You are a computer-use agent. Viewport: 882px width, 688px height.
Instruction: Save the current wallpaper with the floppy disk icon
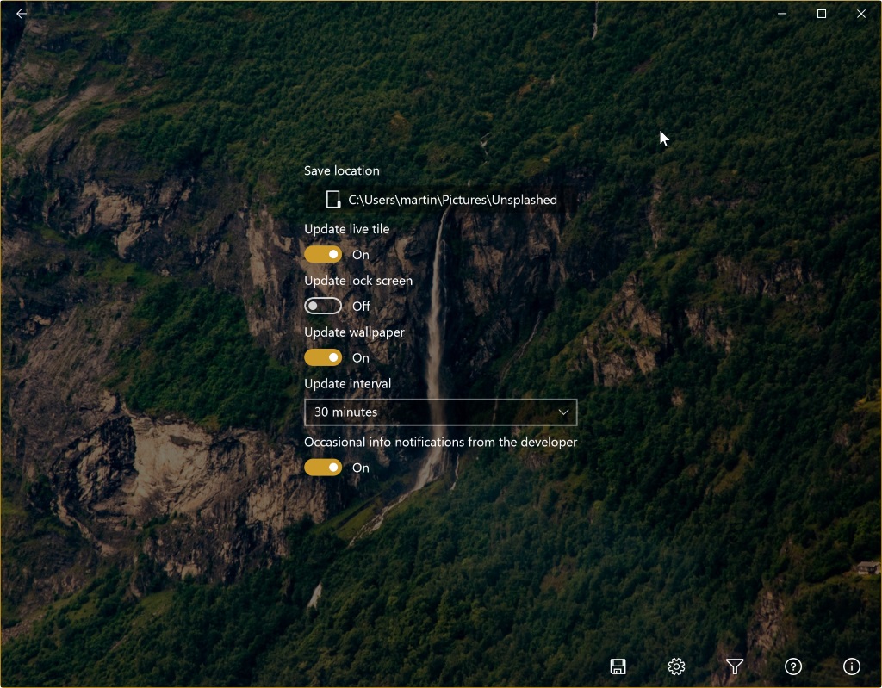618,666
